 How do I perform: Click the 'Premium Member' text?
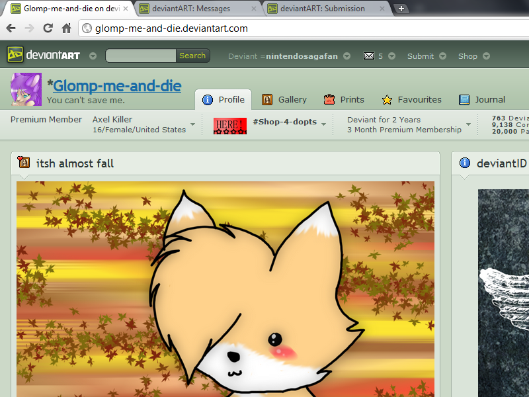[46, 120]
